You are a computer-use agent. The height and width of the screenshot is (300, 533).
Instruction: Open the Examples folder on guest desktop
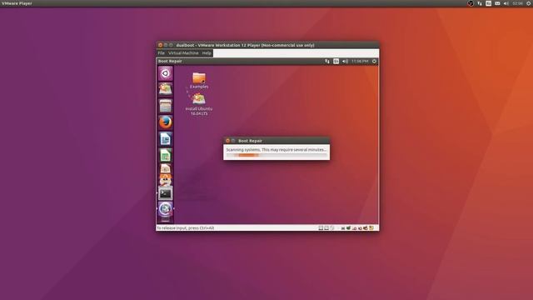coord(199,80)
